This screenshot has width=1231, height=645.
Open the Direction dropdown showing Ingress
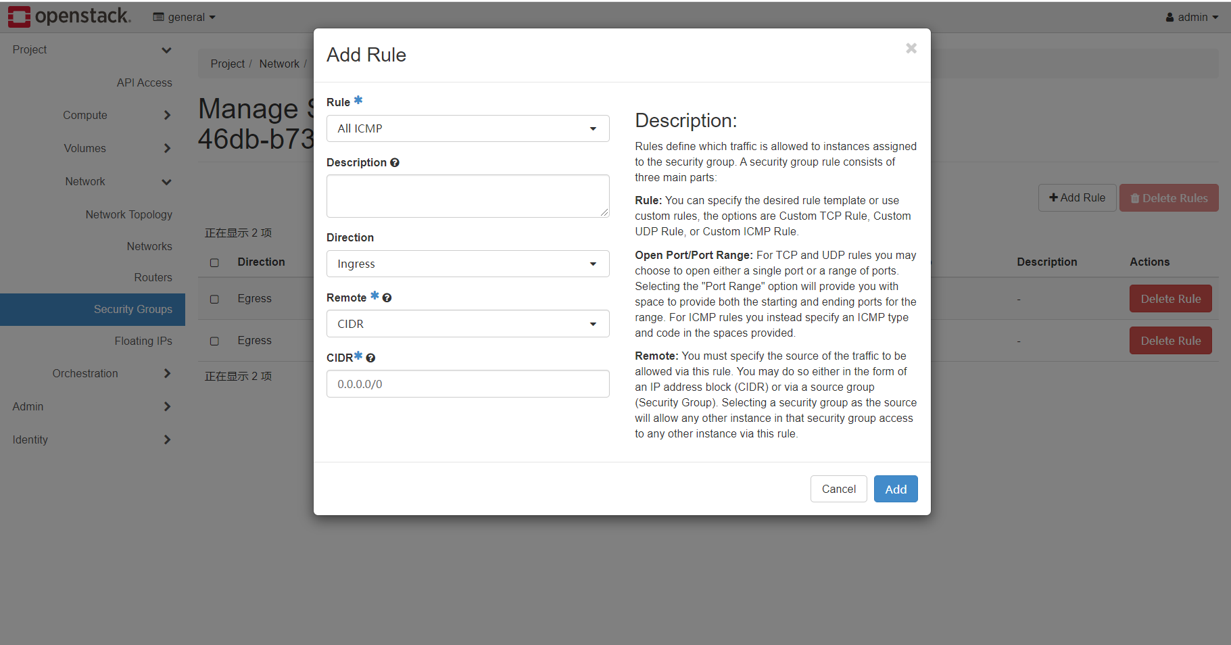pyautogui.click(x=467, y=264)
